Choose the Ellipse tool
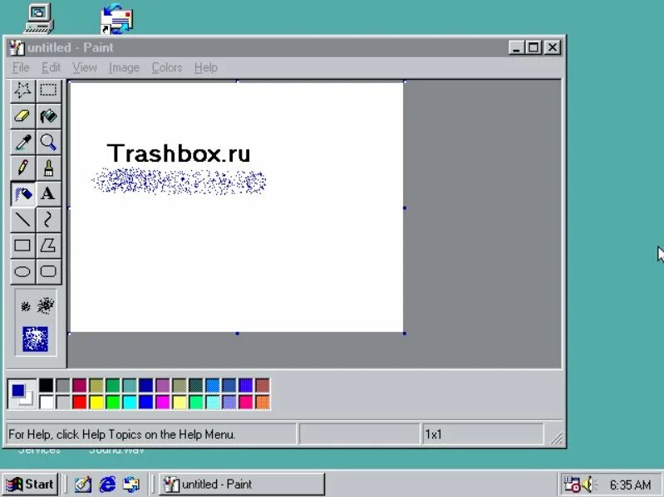The width and height of the screenshot is (664, 497). [23, 271]
